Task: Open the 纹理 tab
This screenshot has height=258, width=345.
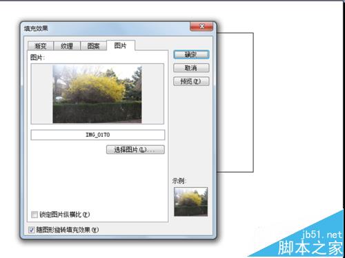Action: coord(67,46)
